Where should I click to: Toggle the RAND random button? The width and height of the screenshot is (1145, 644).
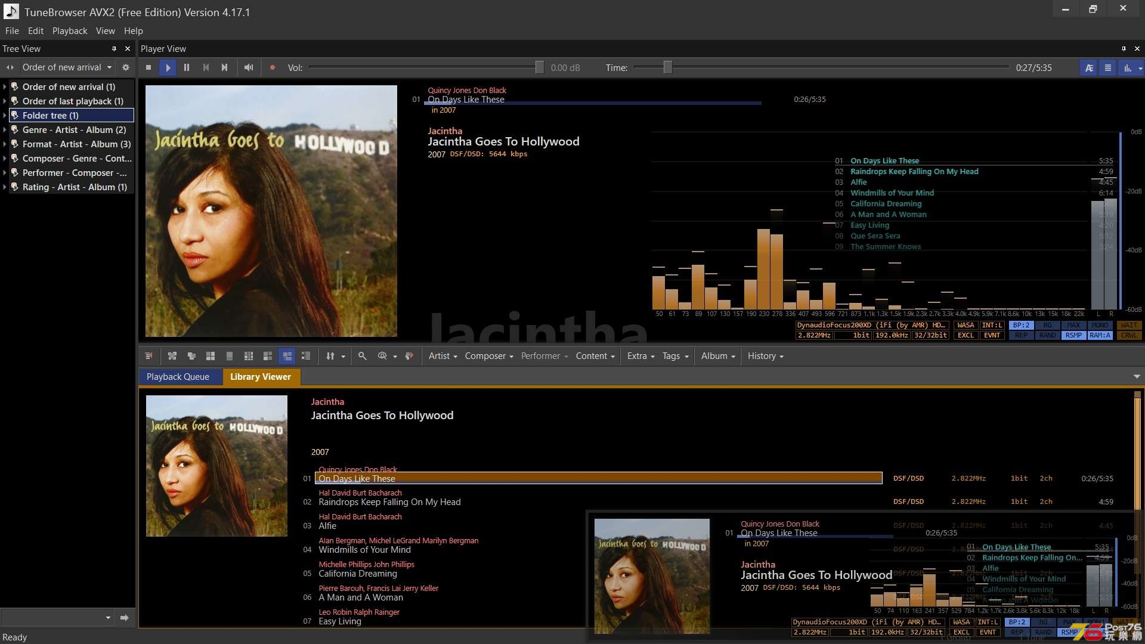click(1047, 335)
